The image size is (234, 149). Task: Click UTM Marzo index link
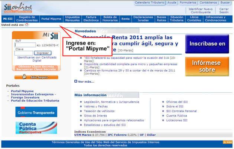pyautogui.click(x=83, y=135)
